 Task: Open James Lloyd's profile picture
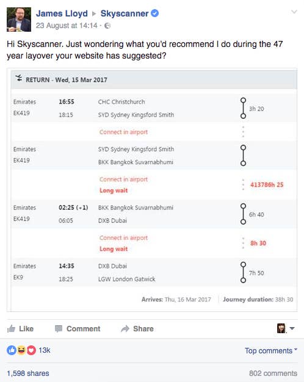[x=19, y=20]
